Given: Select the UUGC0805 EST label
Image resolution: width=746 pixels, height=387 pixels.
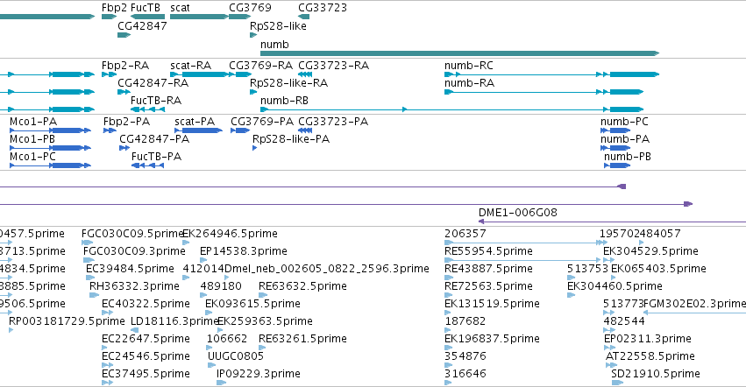Looking at the screenshot, I should pos(236,356).
